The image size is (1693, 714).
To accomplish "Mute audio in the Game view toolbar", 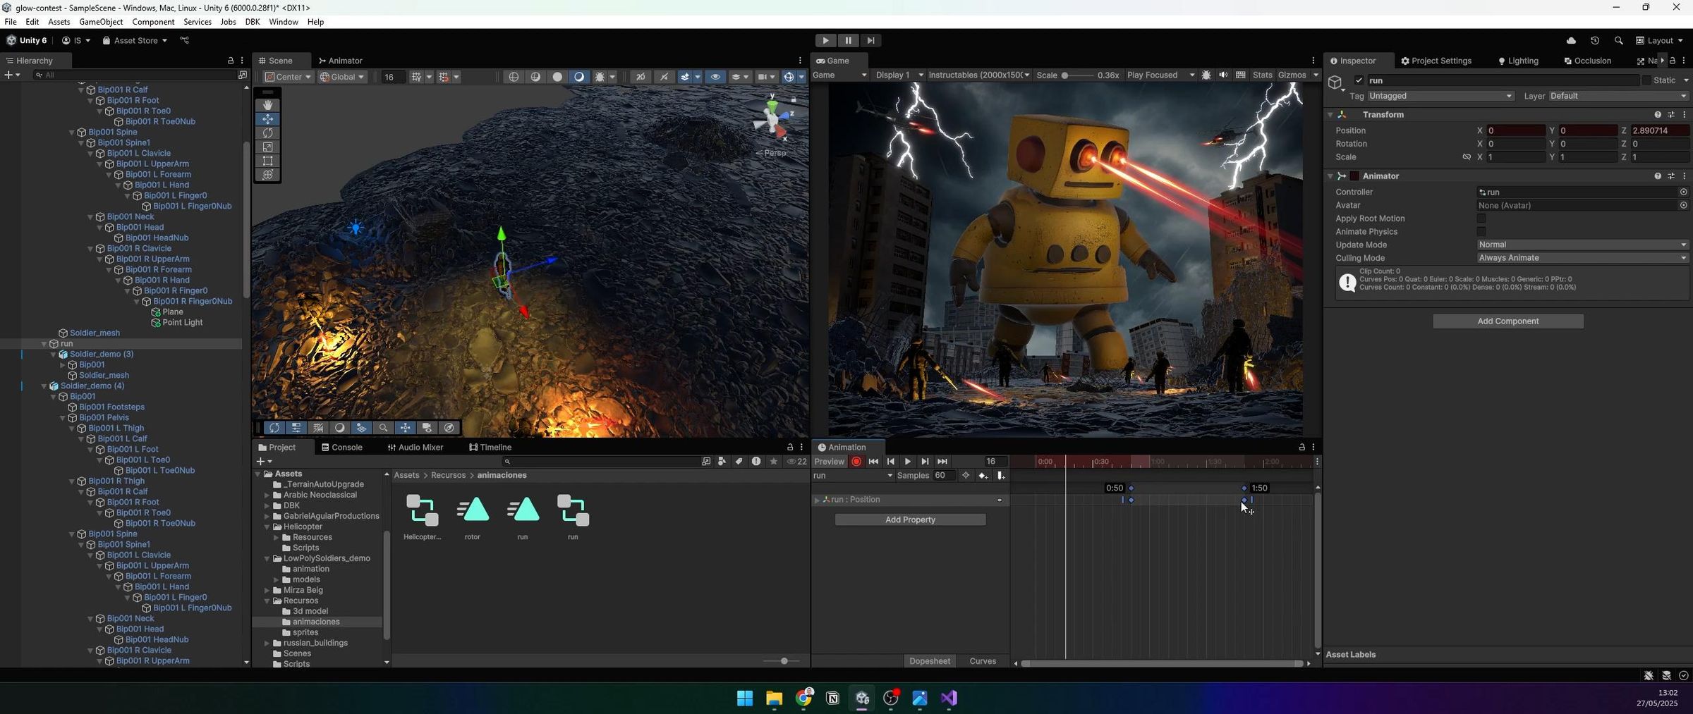I will click(1224, 75).
